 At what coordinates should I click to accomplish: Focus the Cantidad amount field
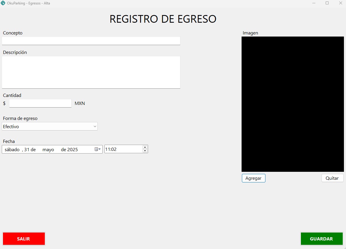tap(40, 103)
